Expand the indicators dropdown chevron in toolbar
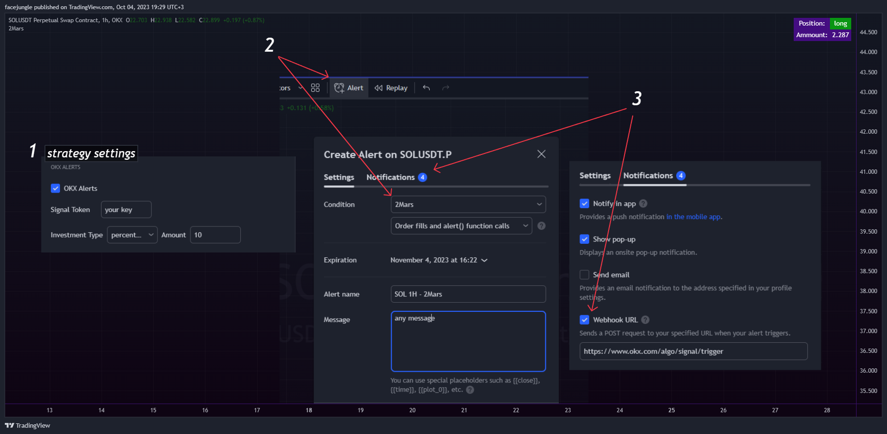This screenshot has height=434, width=887. pos(300,88)
